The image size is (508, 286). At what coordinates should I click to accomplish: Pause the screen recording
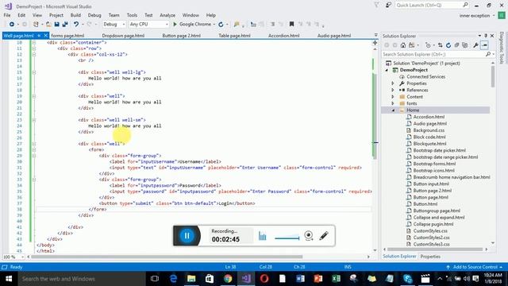point(187,236)
